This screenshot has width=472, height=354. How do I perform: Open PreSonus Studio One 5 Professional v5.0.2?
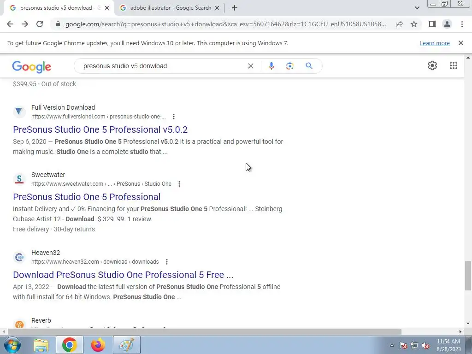tap(100, 130)
